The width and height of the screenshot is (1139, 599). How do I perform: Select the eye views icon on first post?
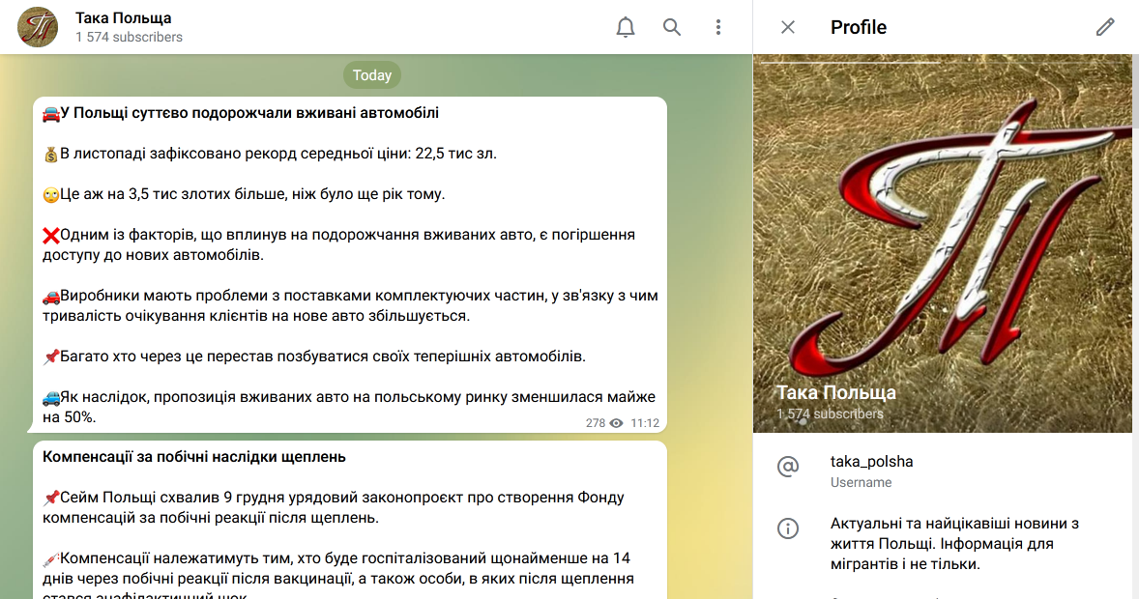pos(616,423)
